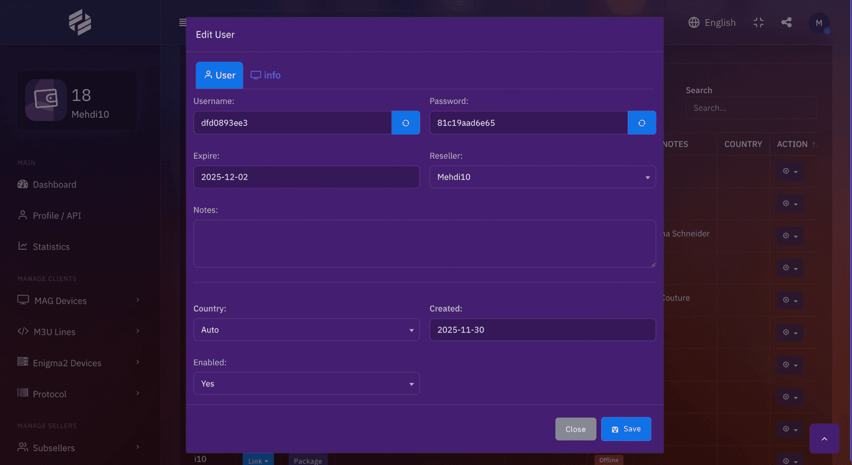Click the app logo at top left
The height and width of the screenshot is (465, 852).
[x=80, y=22]
